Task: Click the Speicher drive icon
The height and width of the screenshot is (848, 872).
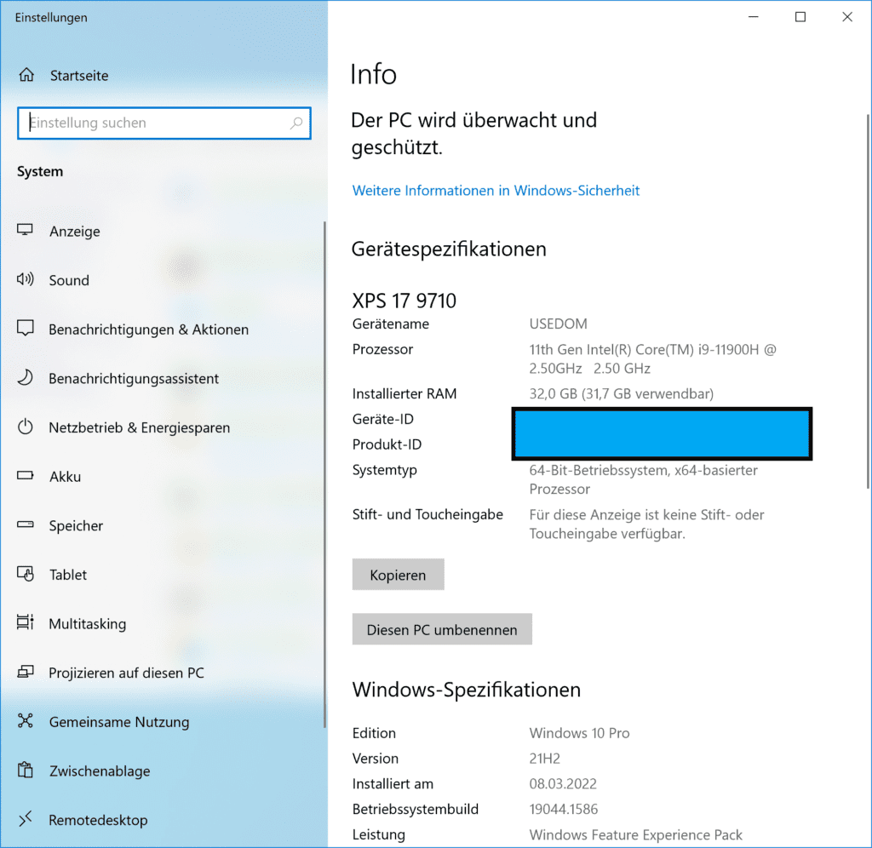Action: pos(25,524)
